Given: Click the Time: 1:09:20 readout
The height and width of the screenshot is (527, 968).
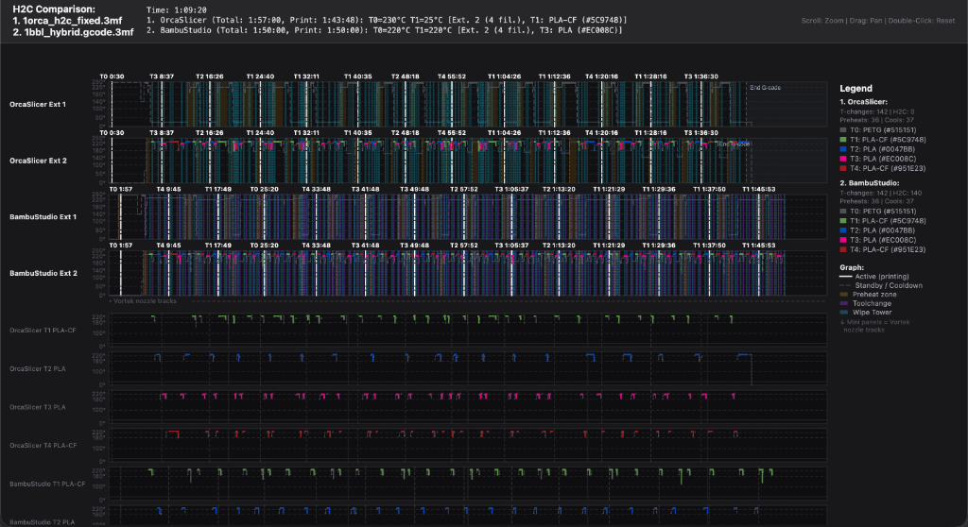Looking at the screenshot, I should tap(177, 9).
